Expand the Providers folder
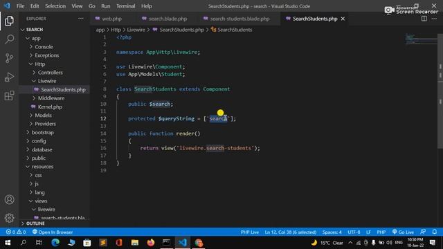Image resolution: width=443 pixels, height=249 pixels. tap(45, 124)
